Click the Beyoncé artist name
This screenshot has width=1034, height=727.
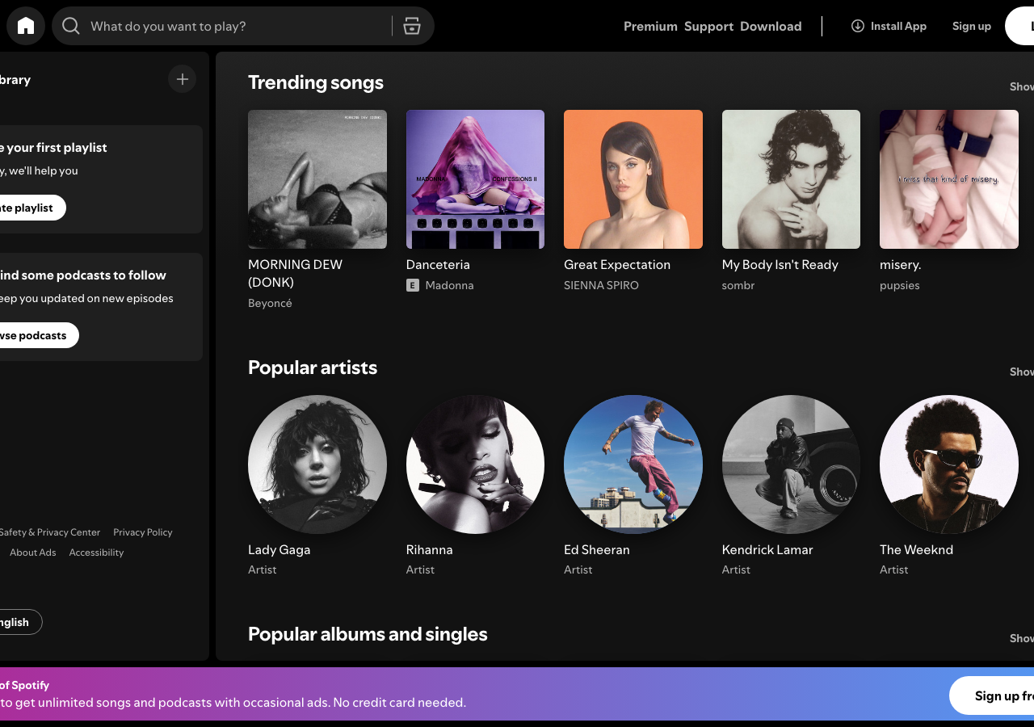click(x=270, y=303)
